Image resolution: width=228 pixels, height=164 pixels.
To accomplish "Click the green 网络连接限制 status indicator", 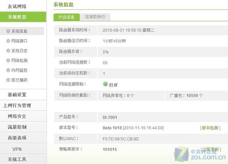I will click(x=105, y=84).
